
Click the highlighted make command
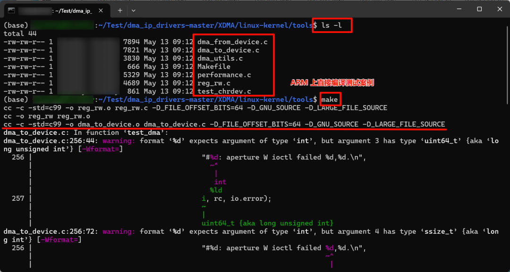(x=330, y=99)
